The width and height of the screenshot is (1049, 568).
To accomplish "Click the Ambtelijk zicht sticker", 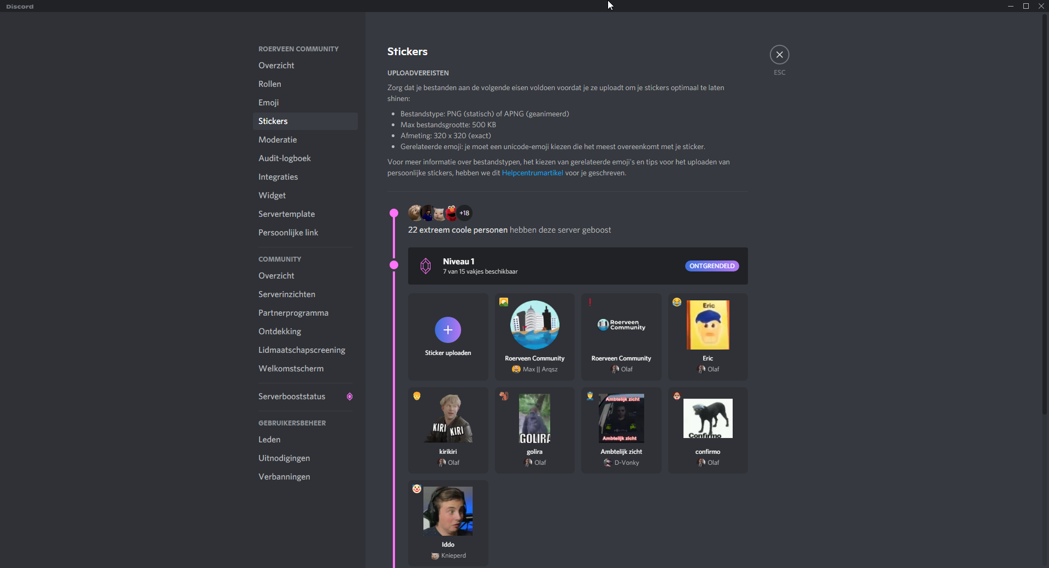I will [621, 418].
